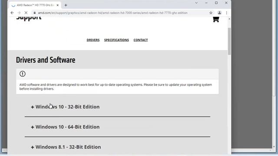The width and height of the screenshot is (278, 156).
Task: Open the tab search chevron
Action: (196, 3)
